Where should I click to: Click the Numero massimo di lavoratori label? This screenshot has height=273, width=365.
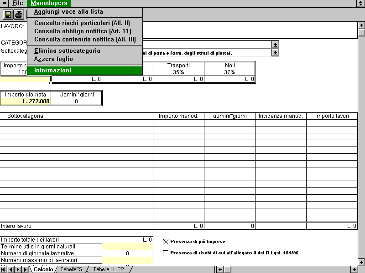(x=39, y=260)
